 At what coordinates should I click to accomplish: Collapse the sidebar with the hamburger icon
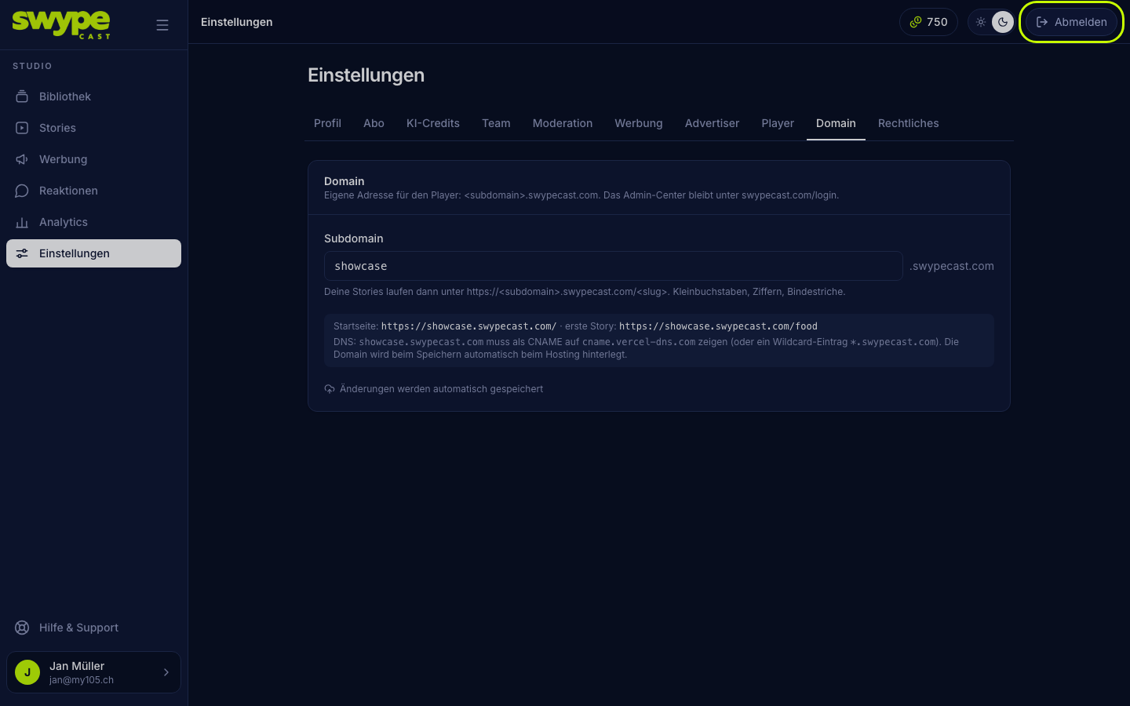click(x=162, y=25)
